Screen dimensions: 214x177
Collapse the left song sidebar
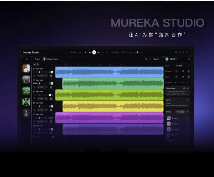(x=26, y=59)
